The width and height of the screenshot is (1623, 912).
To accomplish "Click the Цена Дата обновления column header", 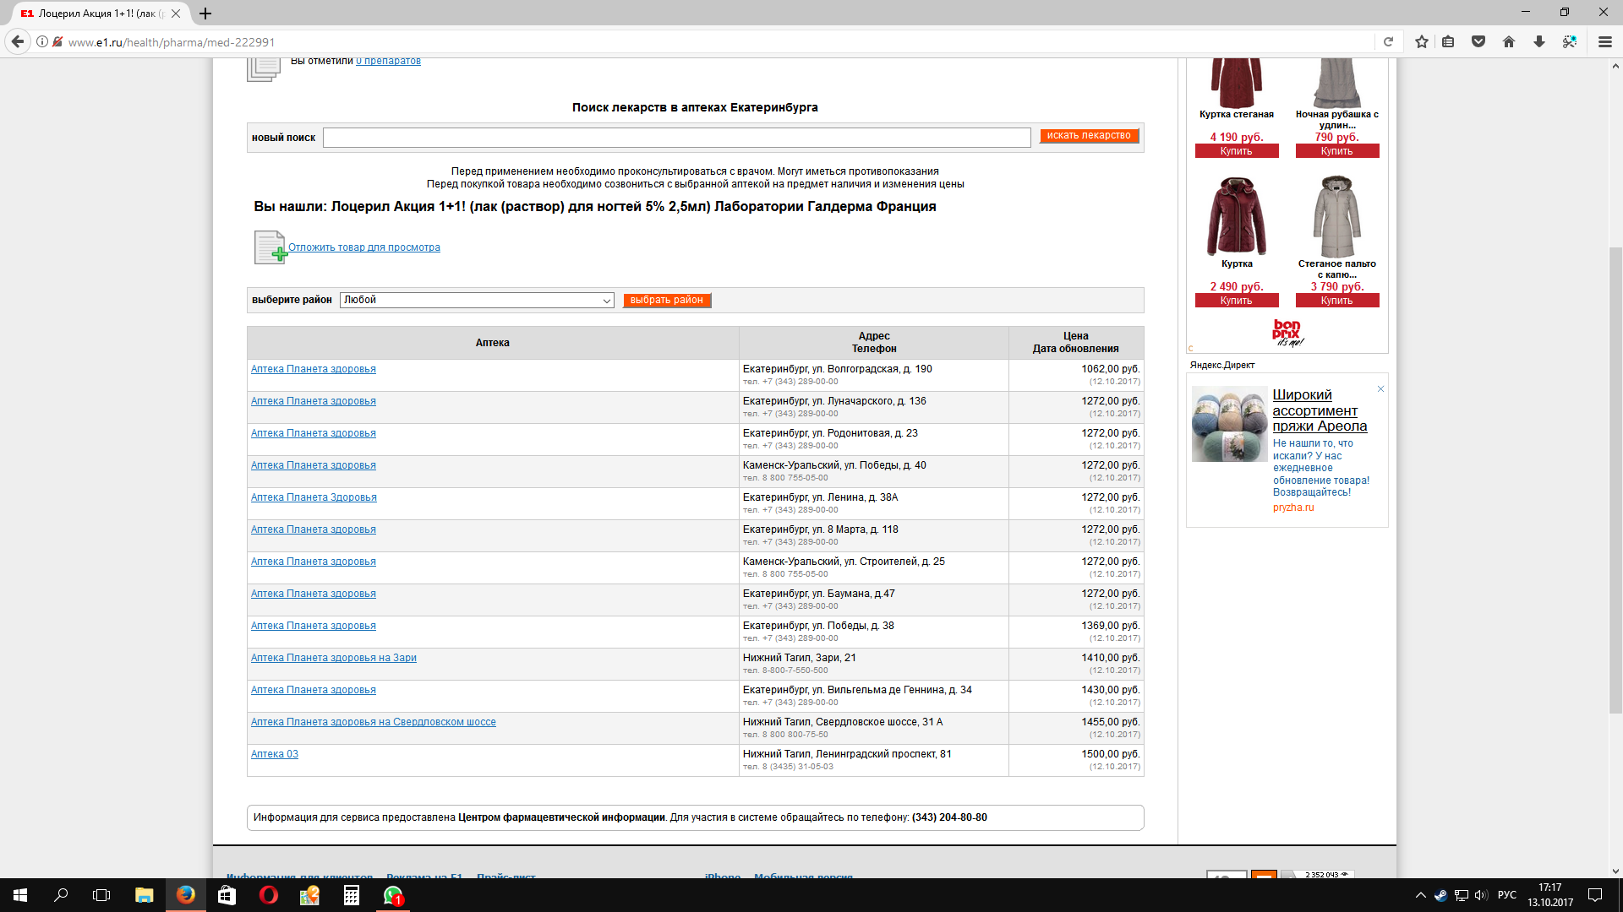I will [x=1075, y=342].
